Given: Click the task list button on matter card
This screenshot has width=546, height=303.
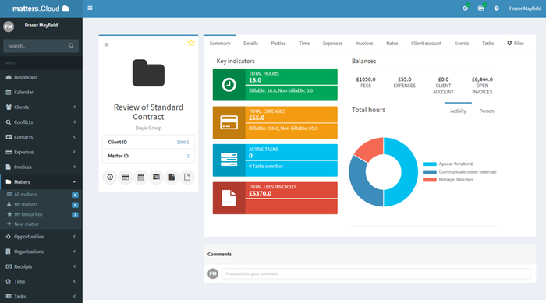Looking at the screenshot, I should (156, 177).
